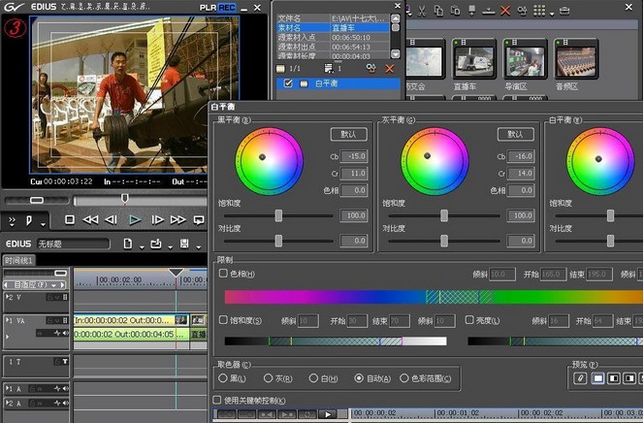Enable the 亮度 (Luminance) limit checkbox

pyautogui.click(x=468, y=319)
